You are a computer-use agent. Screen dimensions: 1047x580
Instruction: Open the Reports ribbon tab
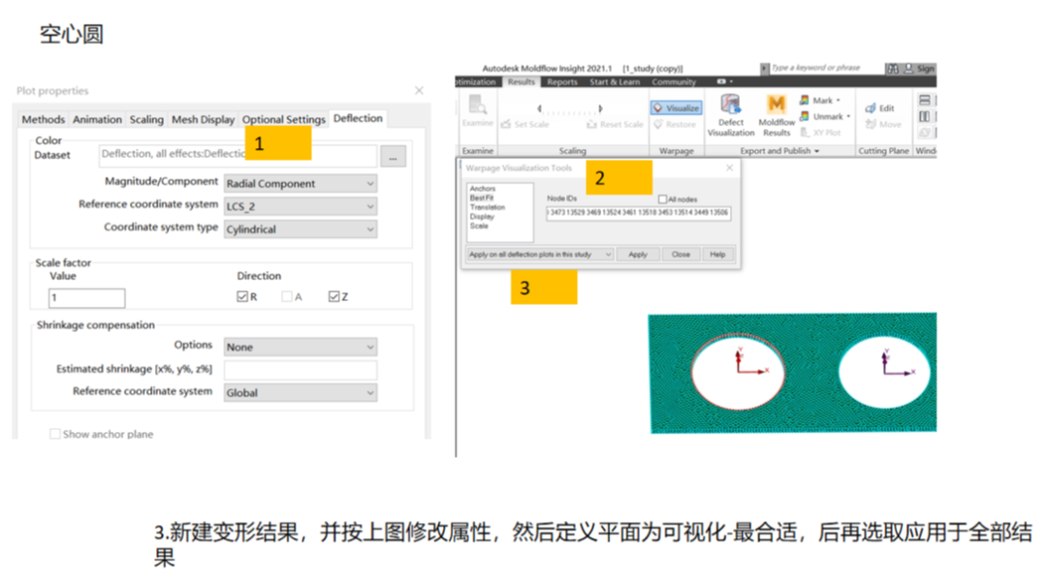click(x=562, y=82)
